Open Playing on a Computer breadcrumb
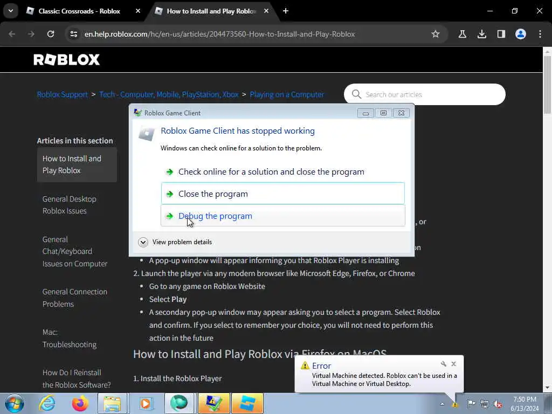This screenshot has width=552, height=414. pos(287,94)
